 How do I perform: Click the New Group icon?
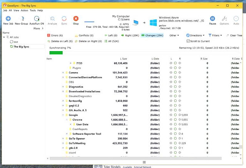[22, 19]
